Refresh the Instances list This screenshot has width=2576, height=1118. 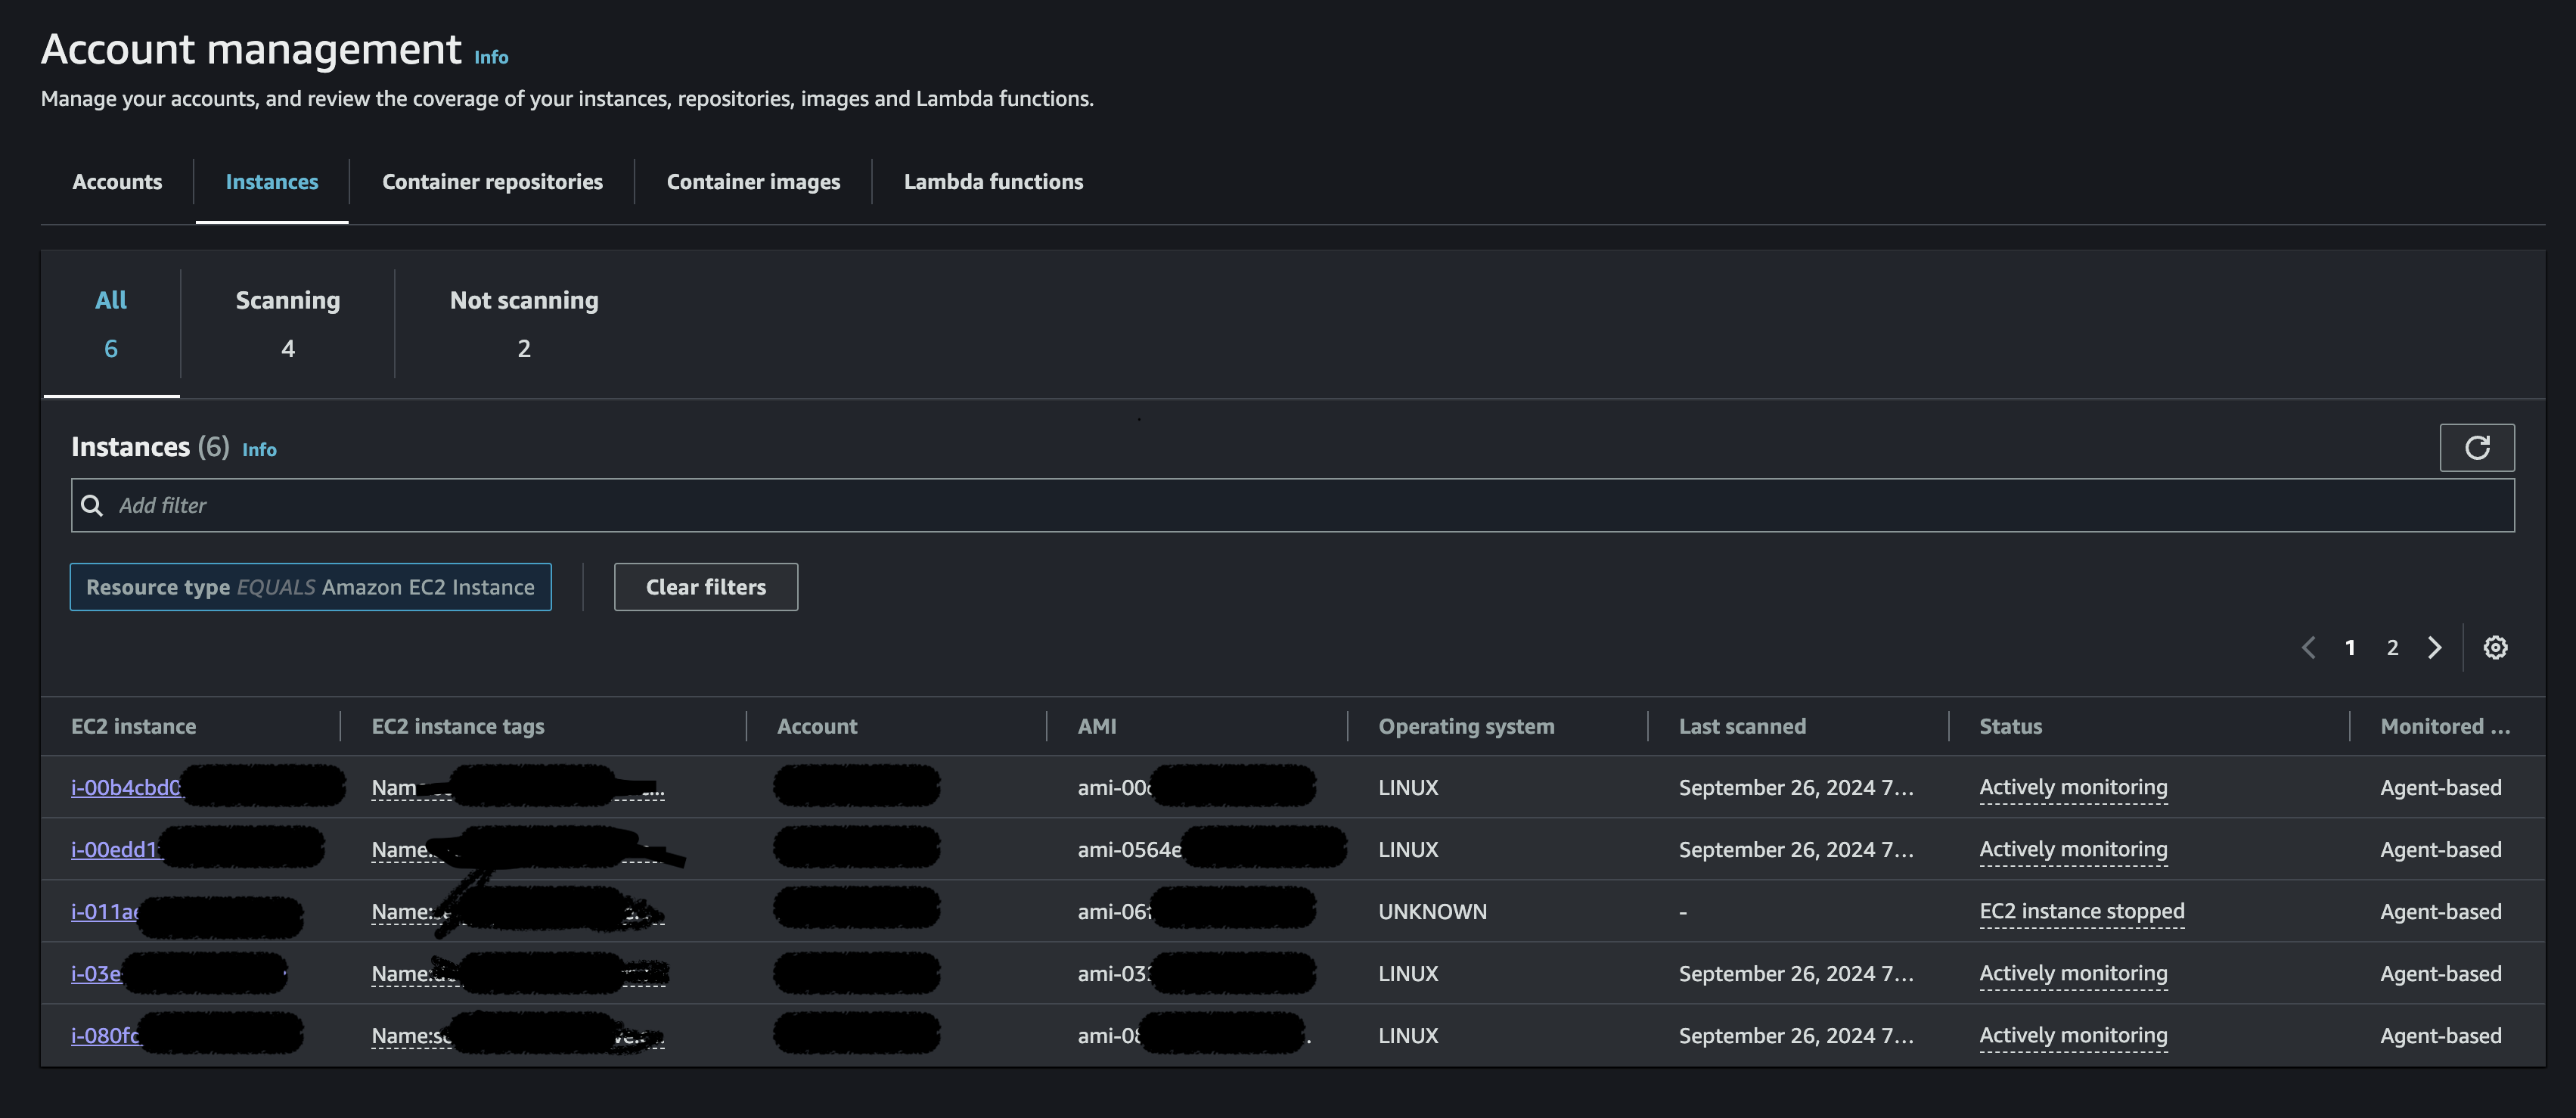point(2478,447)
